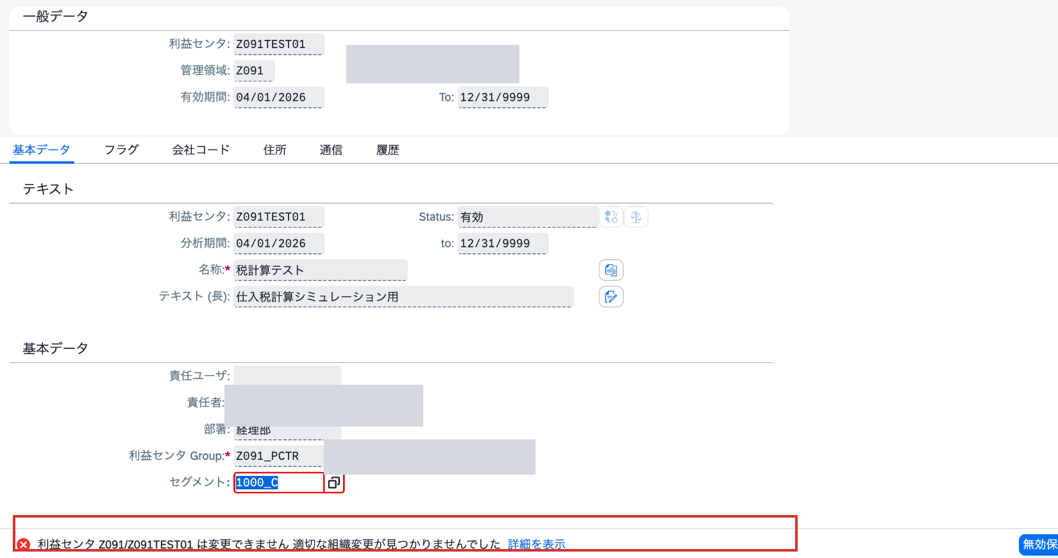The width and height of the screenshot is (1058, 558).
Task: Click the 部署 field
Action: tap(287, 432)
